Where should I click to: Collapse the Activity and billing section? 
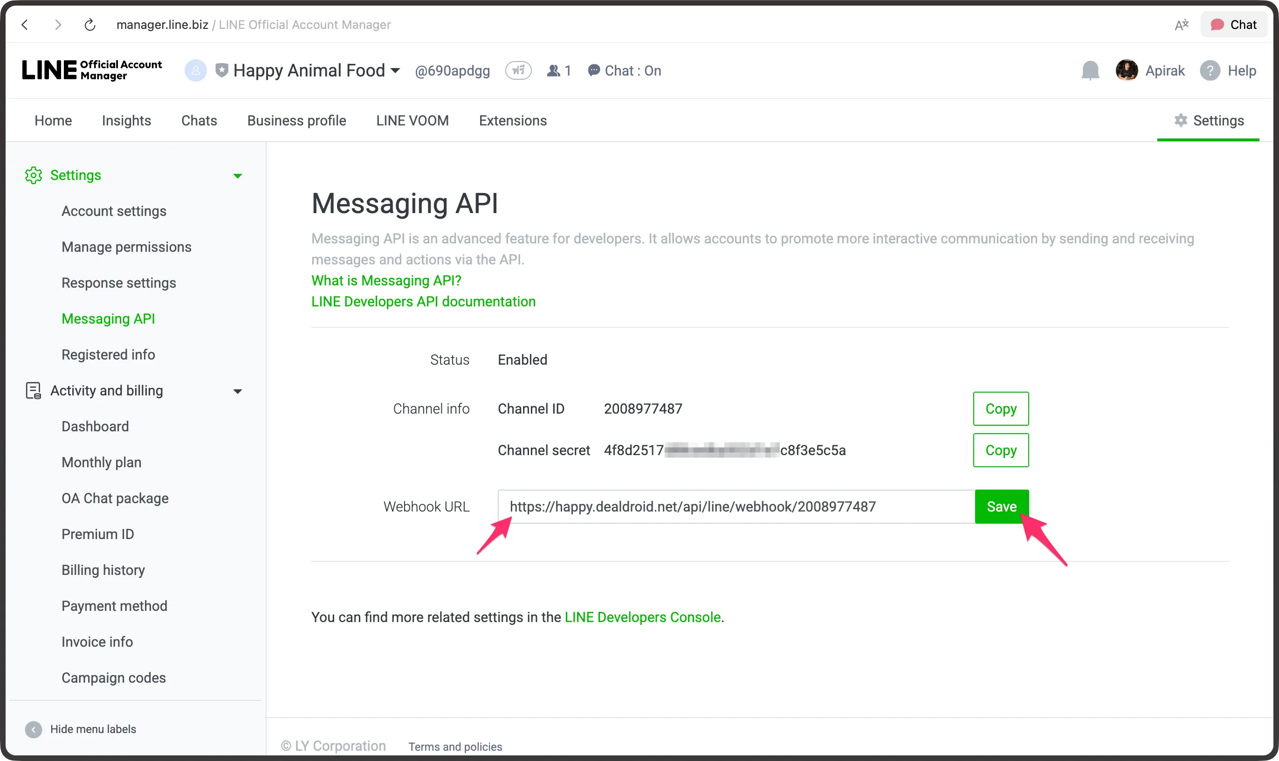(x=237, y=391)
